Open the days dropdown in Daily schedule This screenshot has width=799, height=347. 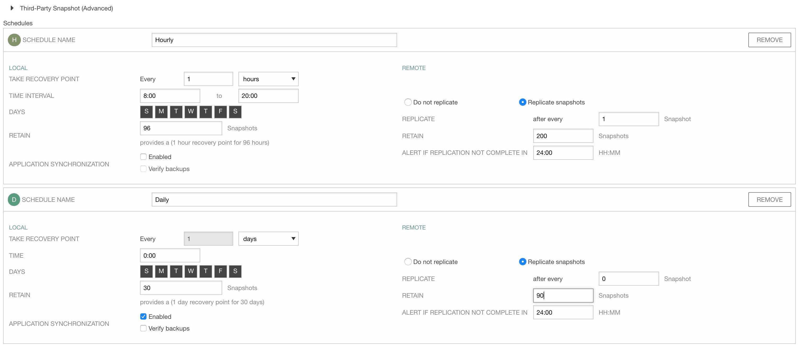tap(268, 238)
